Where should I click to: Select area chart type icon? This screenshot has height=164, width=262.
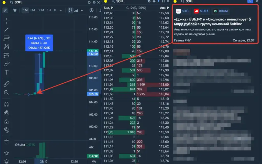click(x=76, y=10)
